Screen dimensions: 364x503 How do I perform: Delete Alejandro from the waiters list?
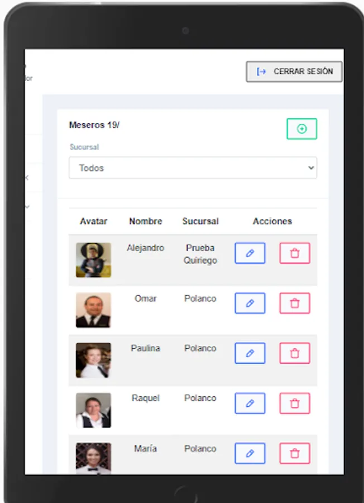pyautogui.click(x=295, y=253)
